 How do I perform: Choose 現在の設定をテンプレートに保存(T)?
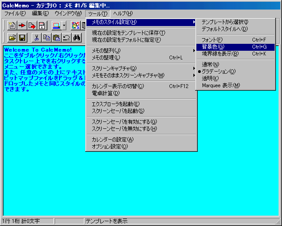141,33
